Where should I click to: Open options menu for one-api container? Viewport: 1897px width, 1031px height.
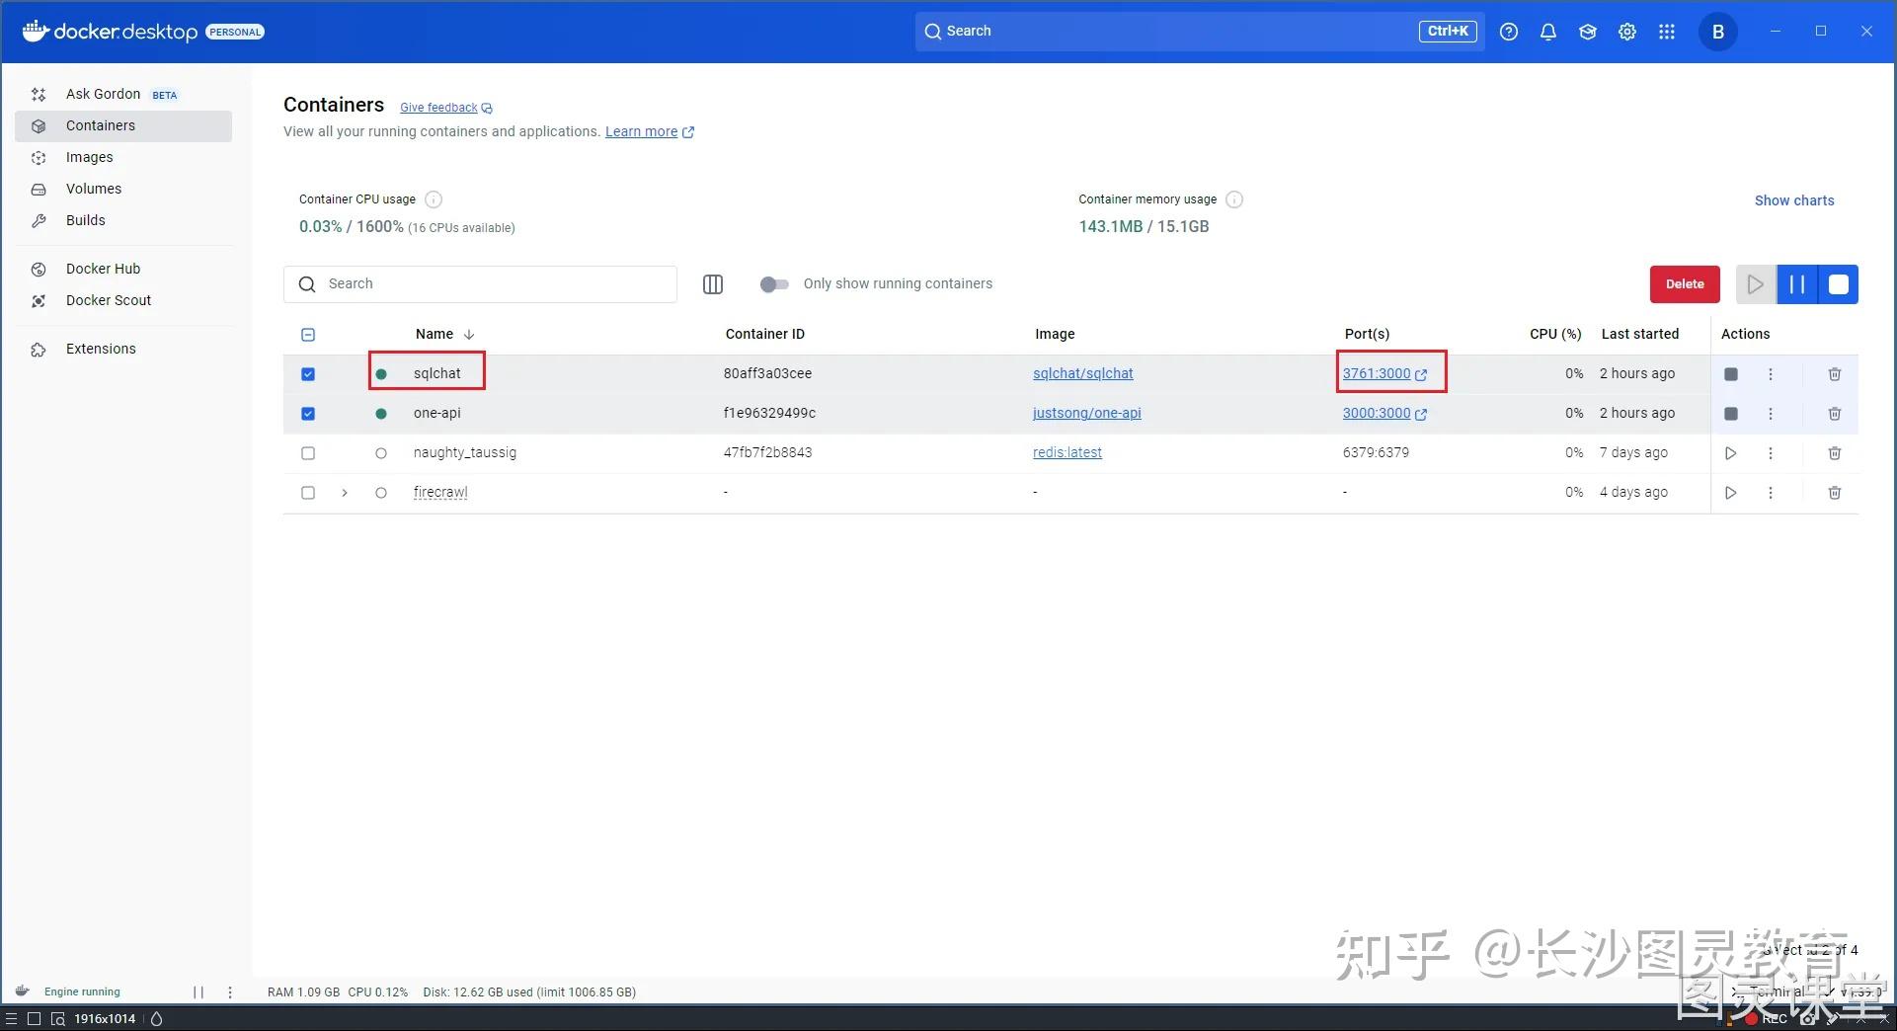tap(1771, 414)
